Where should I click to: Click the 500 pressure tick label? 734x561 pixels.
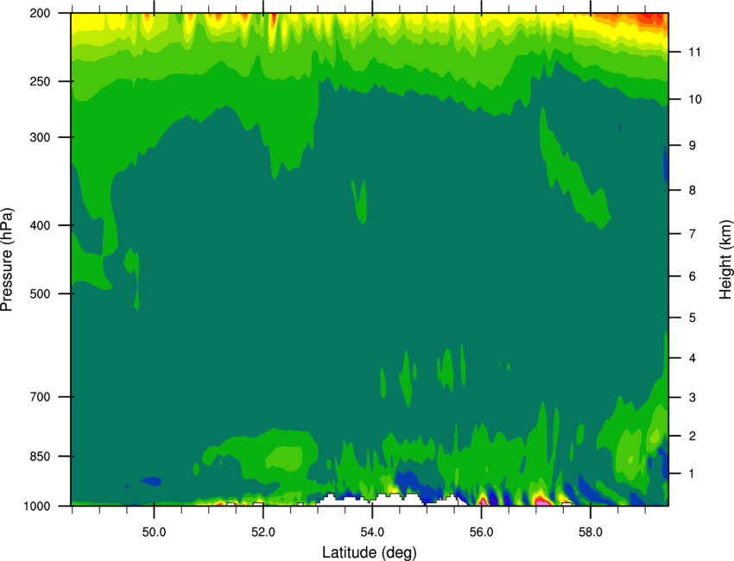[x=40, y=293]
